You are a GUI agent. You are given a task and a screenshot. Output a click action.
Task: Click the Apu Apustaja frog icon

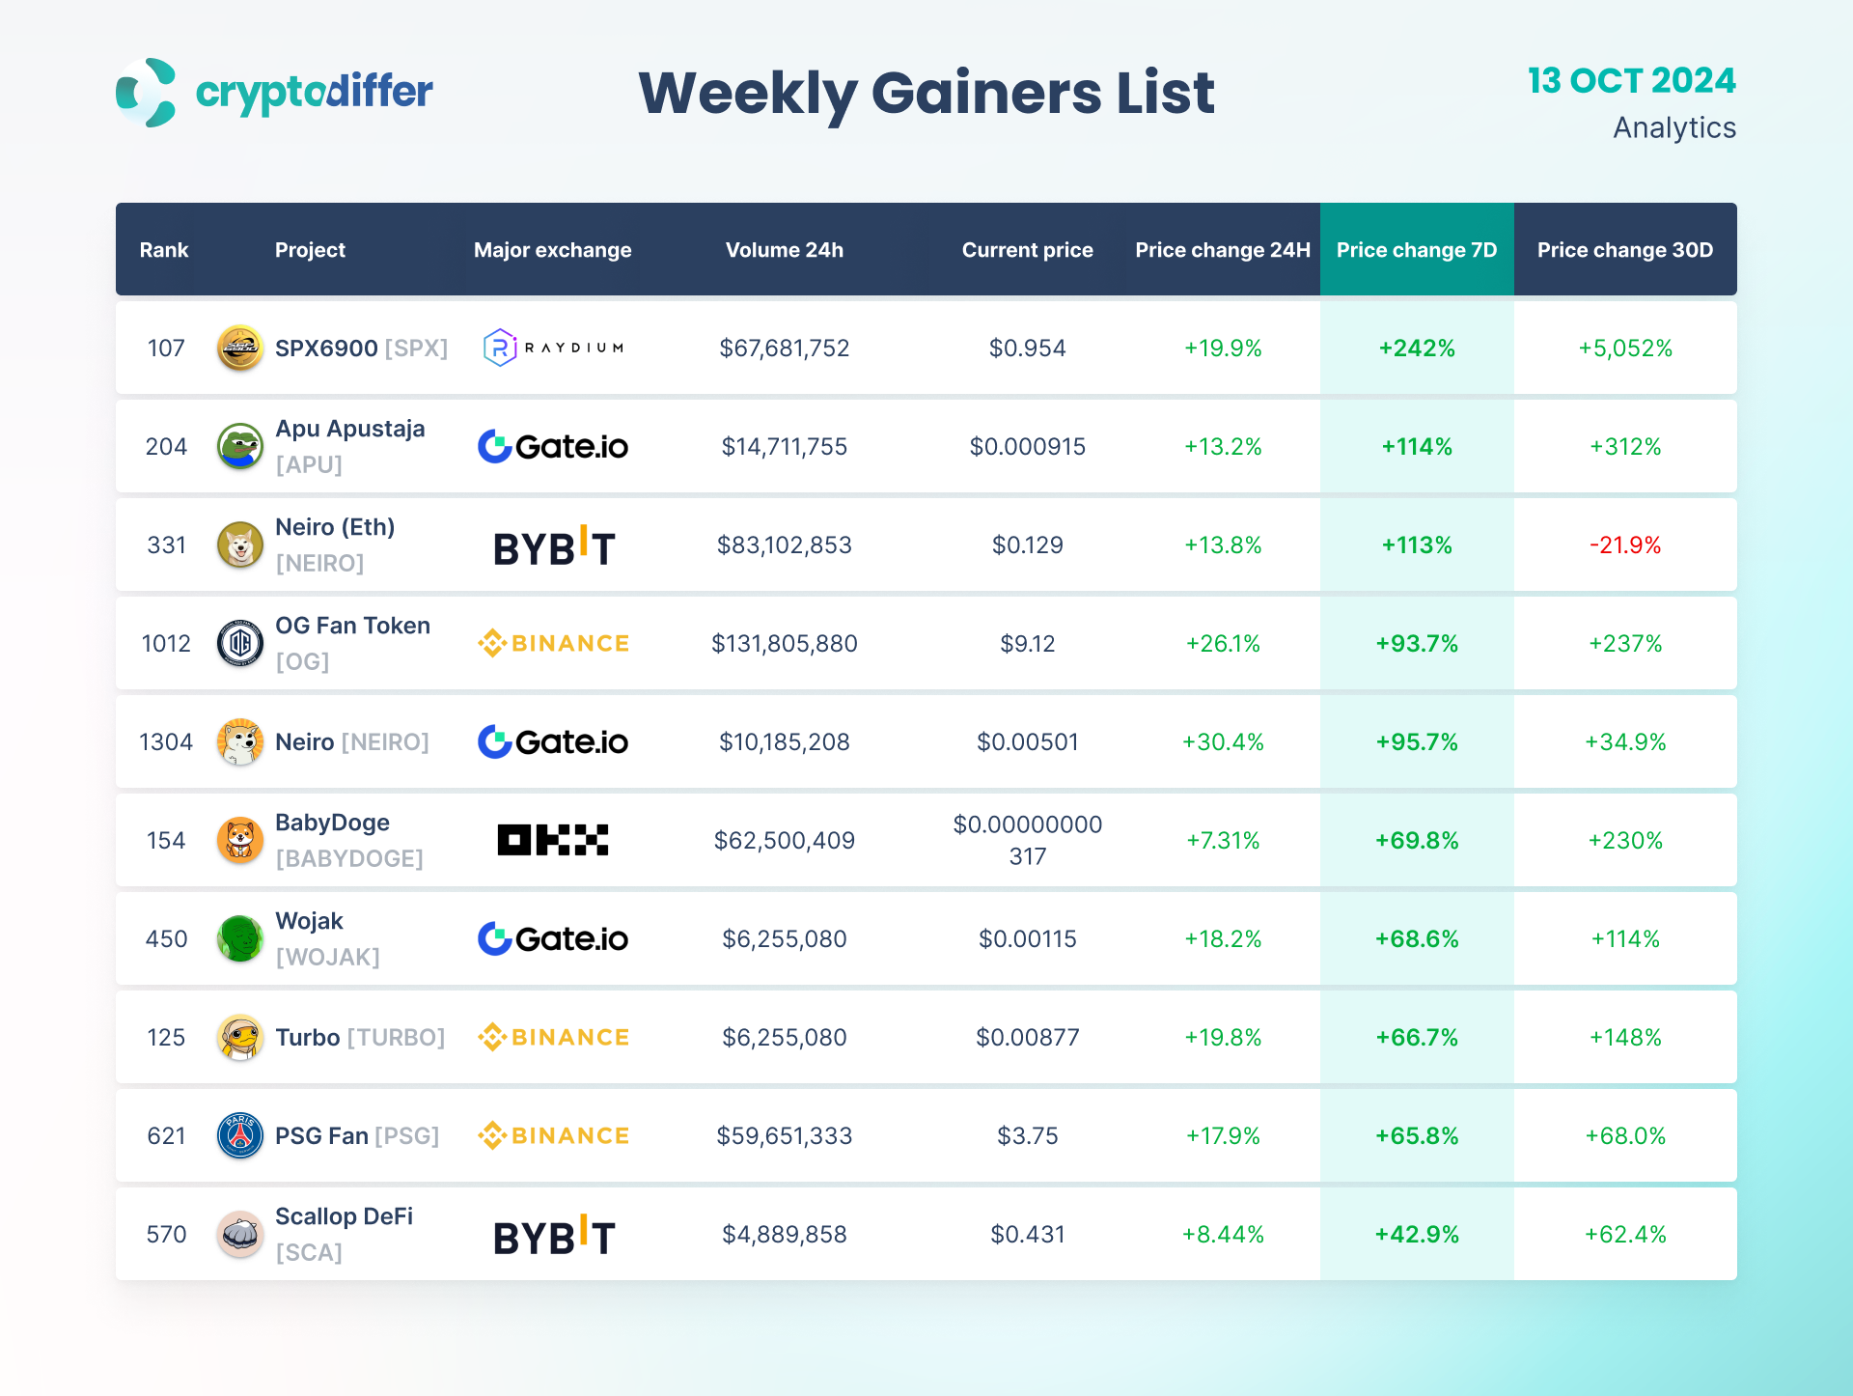pyautogui.click(x=240, y=446)
